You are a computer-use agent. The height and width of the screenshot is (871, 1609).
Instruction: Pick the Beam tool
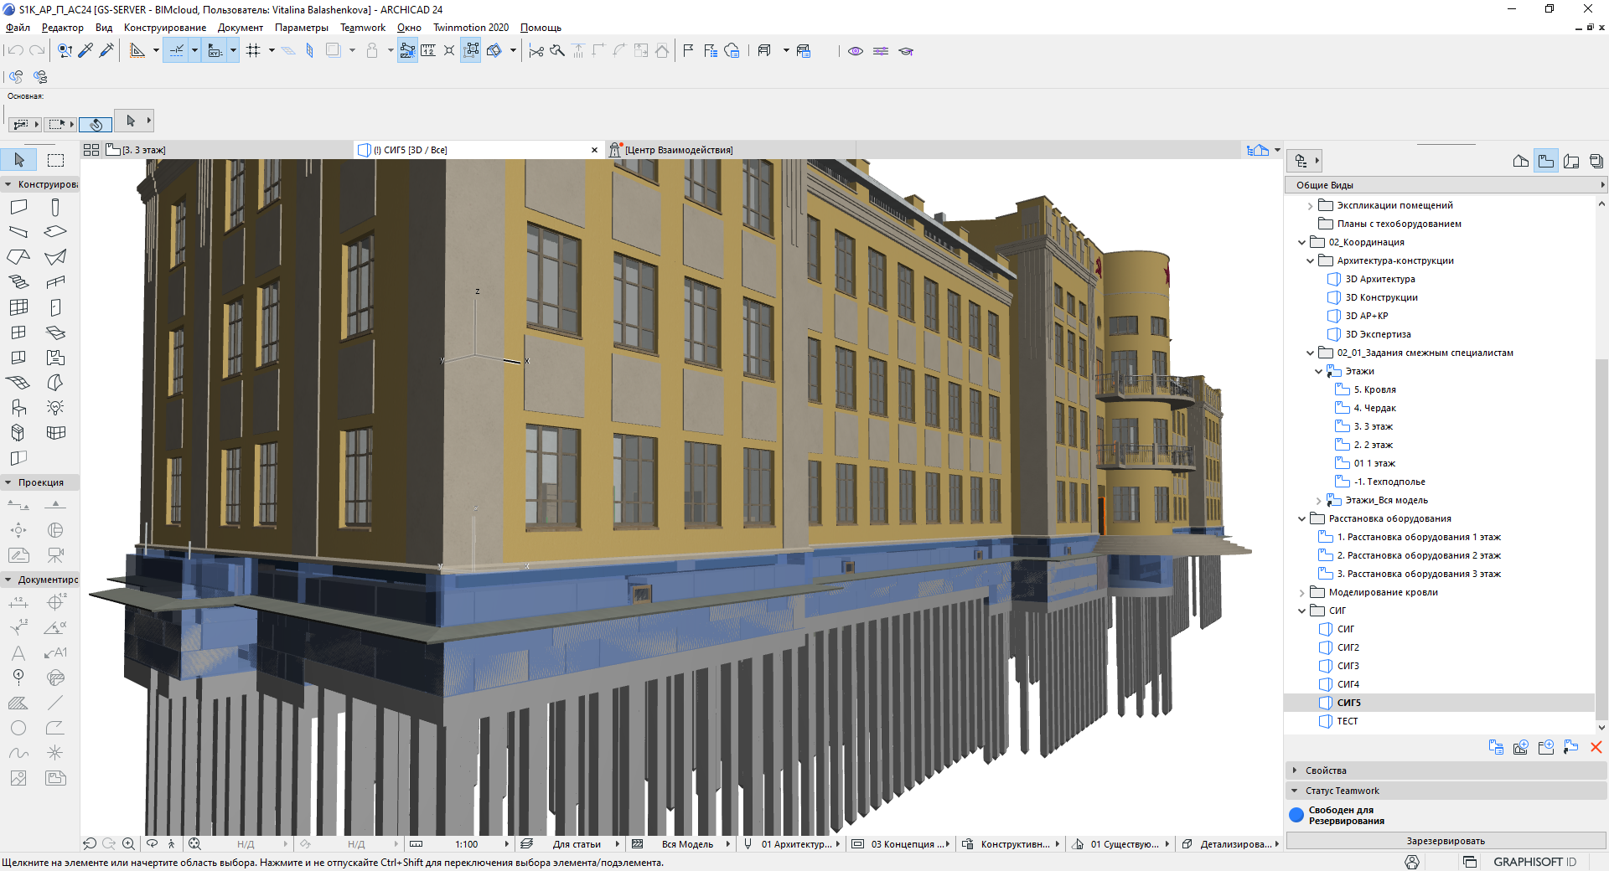coord(18,232)
